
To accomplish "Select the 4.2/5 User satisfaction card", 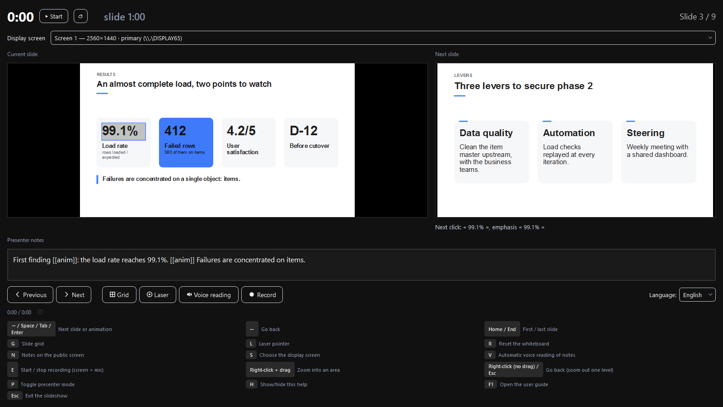I will click(x=248, y=142).
